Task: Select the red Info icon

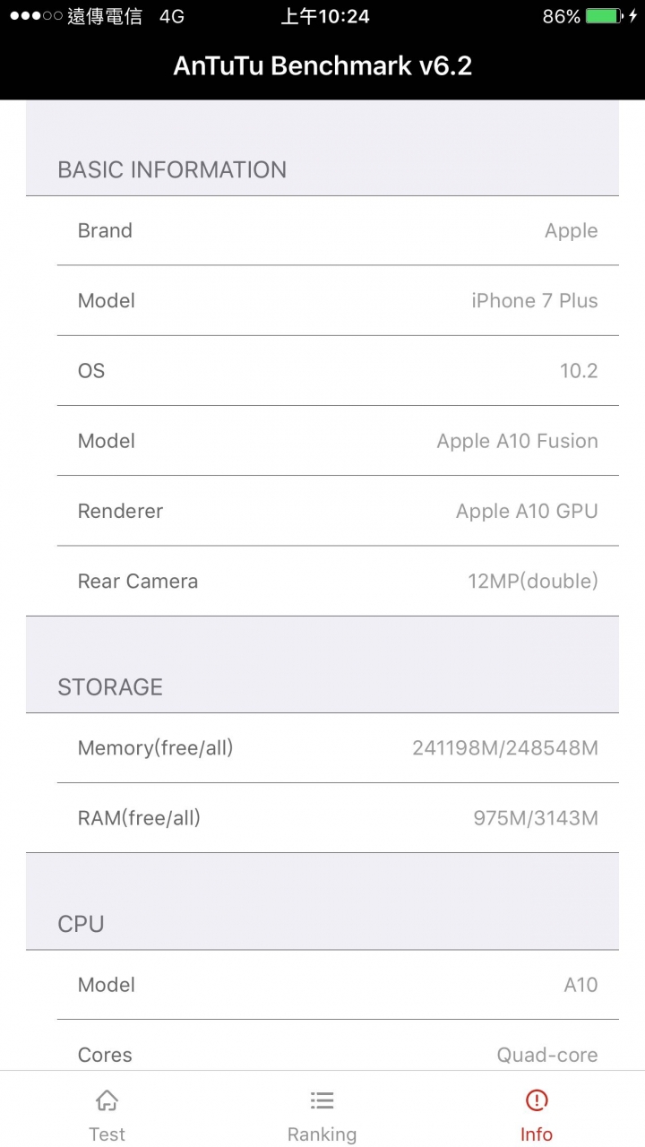Action: coord(537,1100)
